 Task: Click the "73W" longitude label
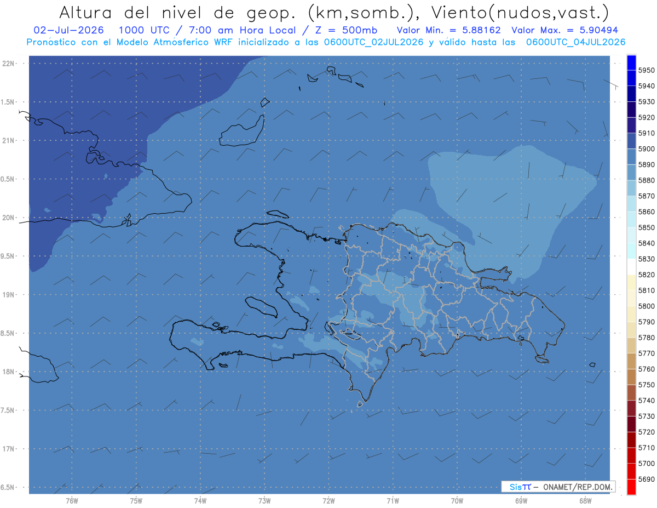pos(264,500)
